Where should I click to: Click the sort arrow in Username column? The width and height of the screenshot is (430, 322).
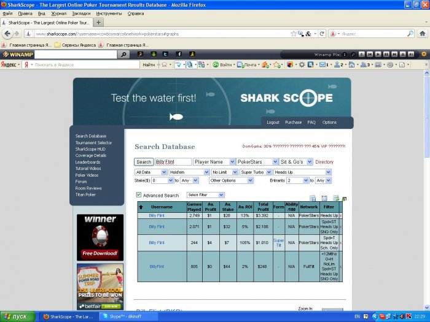point(141,207)
